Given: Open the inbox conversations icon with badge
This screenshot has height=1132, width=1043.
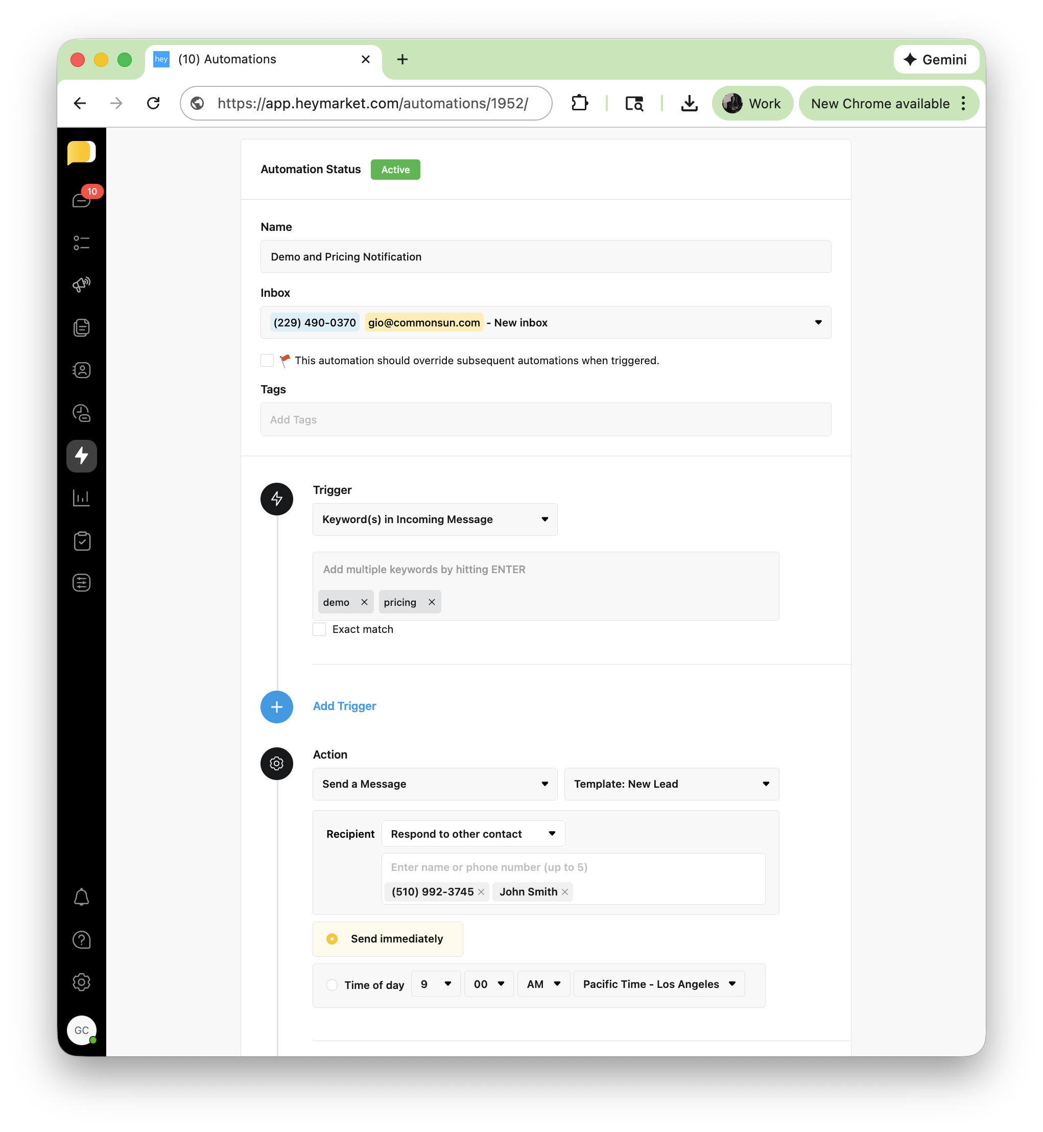Looking at the screenshot, I should click(x=82, y=200).
